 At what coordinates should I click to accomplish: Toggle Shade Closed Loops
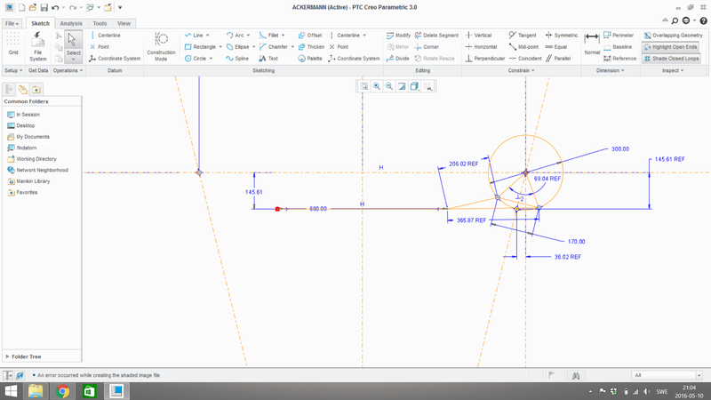tap(672, 59)
